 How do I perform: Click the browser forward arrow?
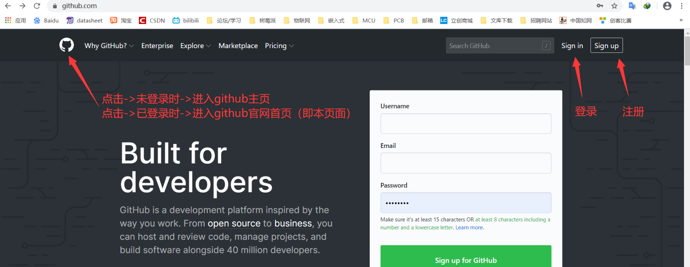point(22,6)
